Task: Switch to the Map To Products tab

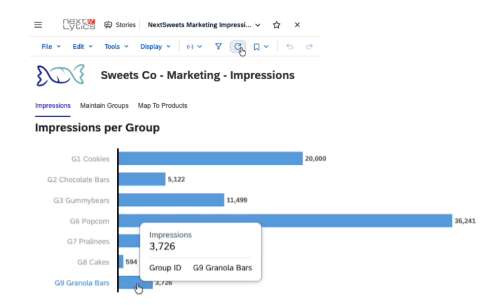Action: tap(163, 106)
